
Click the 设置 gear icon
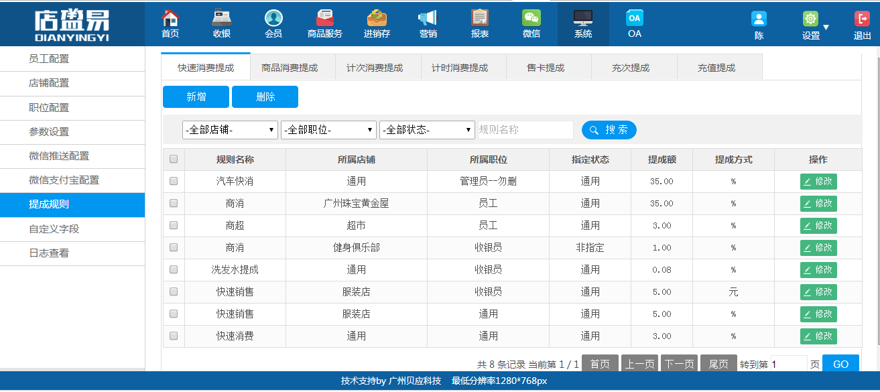click(810, 19)
